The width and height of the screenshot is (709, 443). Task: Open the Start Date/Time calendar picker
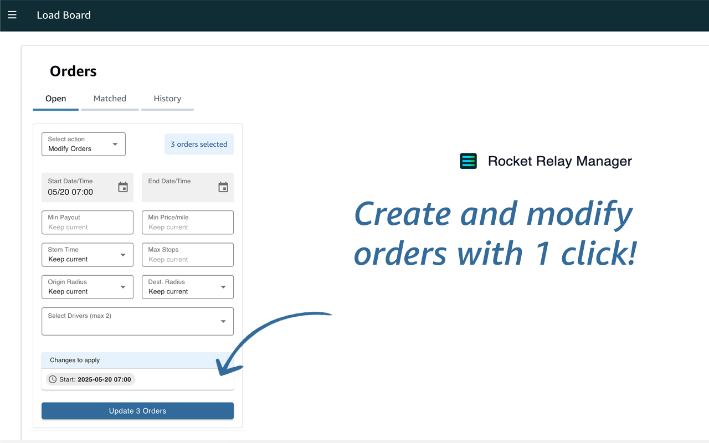123,187
